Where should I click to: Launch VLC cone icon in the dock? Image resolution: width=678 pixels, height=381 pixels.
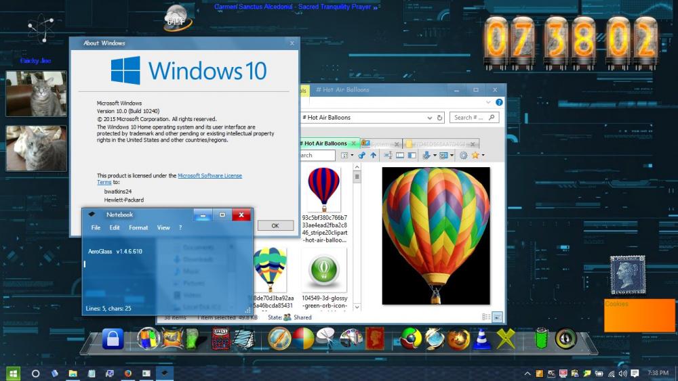(481, 338)
